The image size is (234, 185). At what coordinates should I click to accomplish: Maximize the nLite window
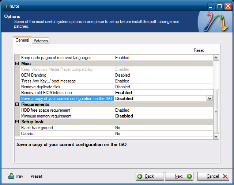click(x=219, y=6)
